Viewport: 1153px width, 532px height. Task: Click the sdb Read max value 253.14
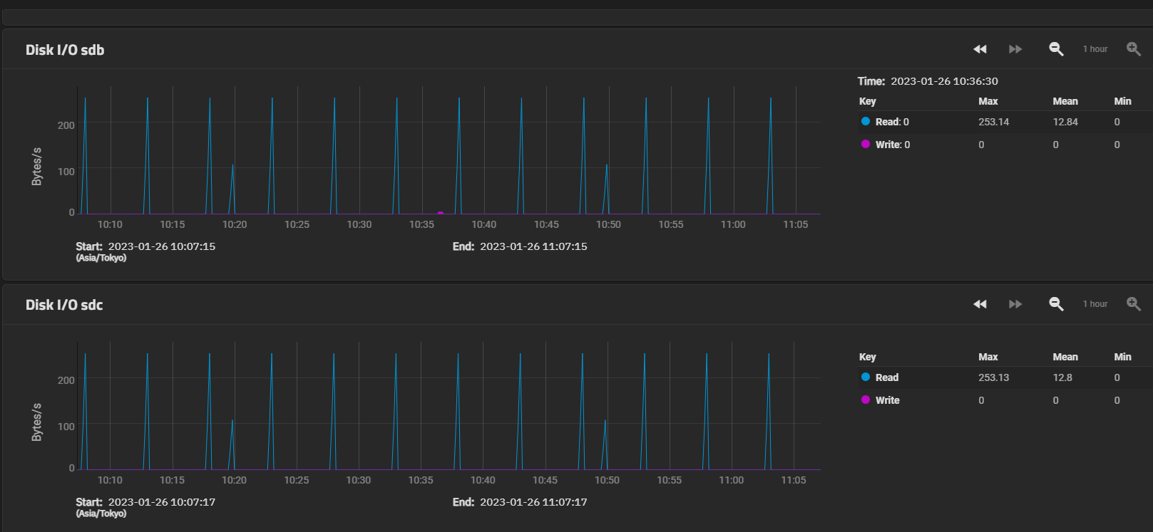click(x=994, y=122)
